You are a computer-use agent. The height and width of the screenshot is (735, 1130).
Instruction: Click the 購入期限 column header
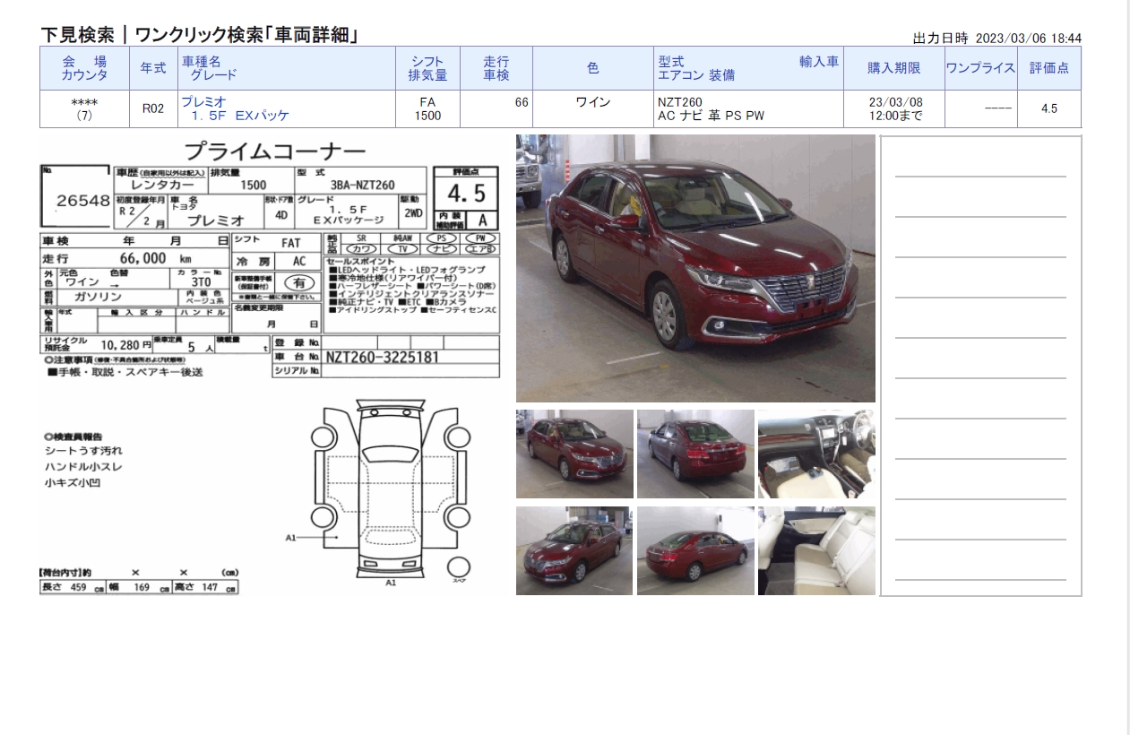(x=893, y=69)
